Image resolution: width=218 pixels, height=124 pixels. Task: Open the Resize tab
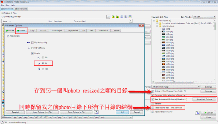[x=10, y=31]
